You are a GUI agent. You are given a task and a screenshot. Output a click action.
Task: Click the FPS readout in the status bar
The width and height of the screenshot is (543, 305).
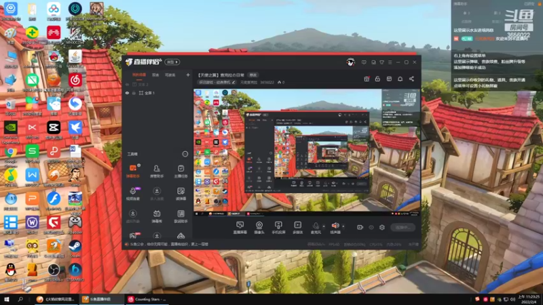(334, 244)
